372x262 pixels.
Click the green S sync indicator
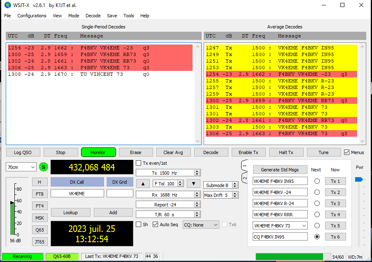pos(44,167)
